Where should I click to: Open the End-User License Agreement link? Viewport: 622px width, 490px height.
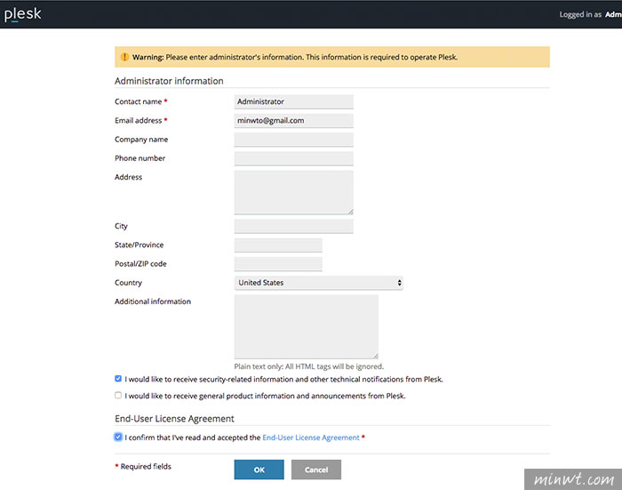click(x=311, y=438)
